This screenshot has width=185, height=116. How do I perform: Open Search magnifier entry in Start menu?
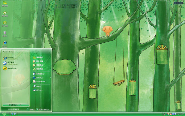click(x=37, y=86)
